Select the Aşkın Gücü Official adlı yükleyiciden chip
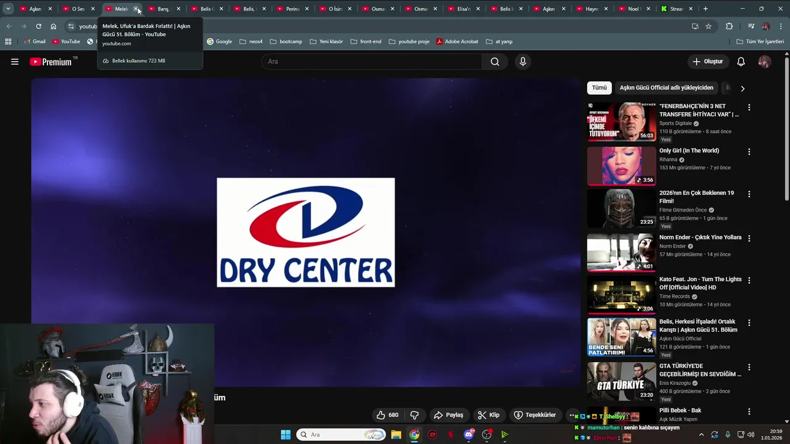Viewport: 790px width, 444px height. 666,88
